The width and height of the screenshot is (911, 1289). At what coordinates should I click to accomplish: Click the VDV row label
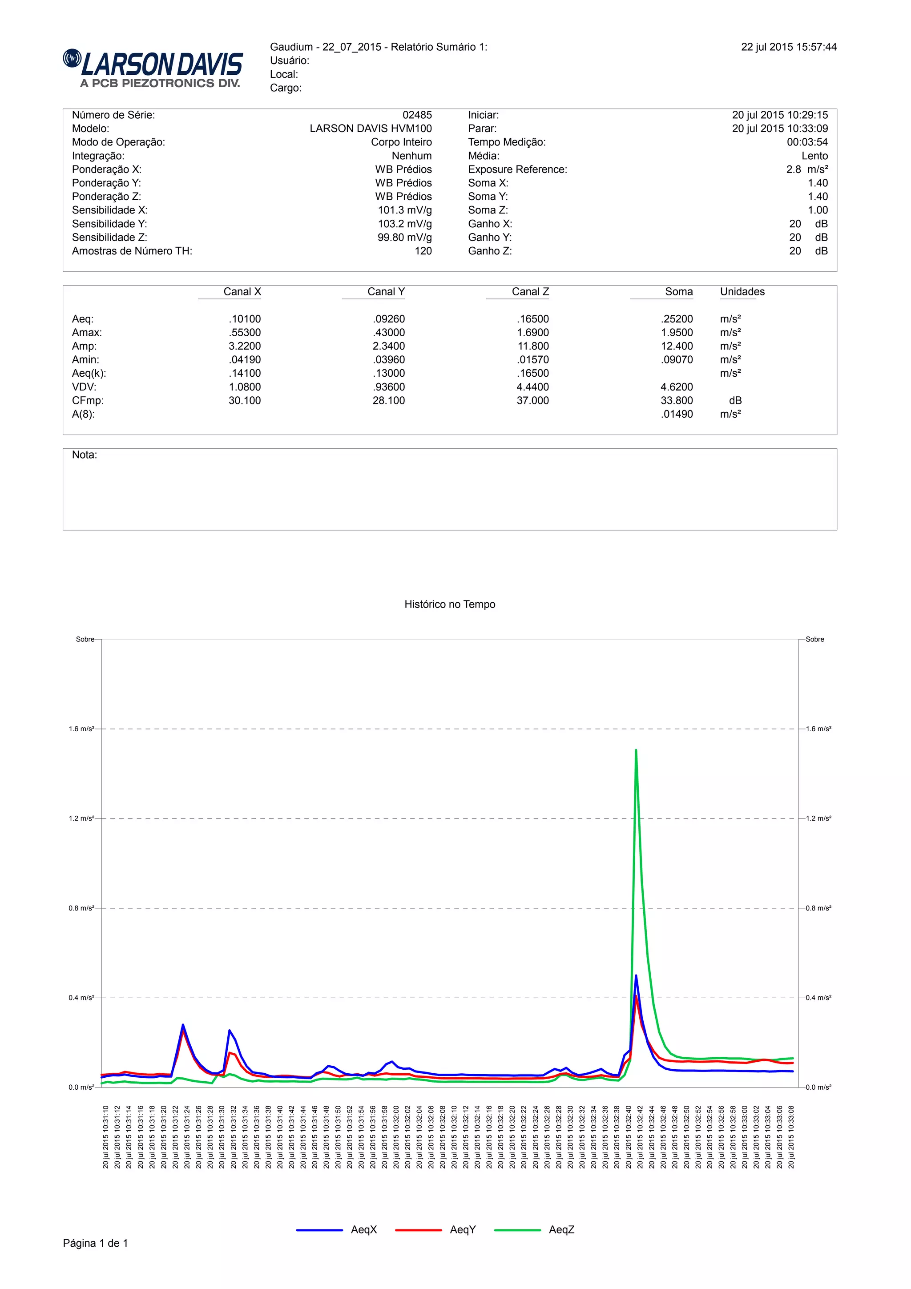click(84, 387)
